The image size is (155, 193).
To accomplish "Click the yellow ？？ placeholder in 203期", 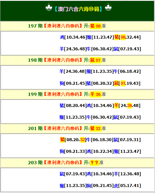I will [94, 163].
